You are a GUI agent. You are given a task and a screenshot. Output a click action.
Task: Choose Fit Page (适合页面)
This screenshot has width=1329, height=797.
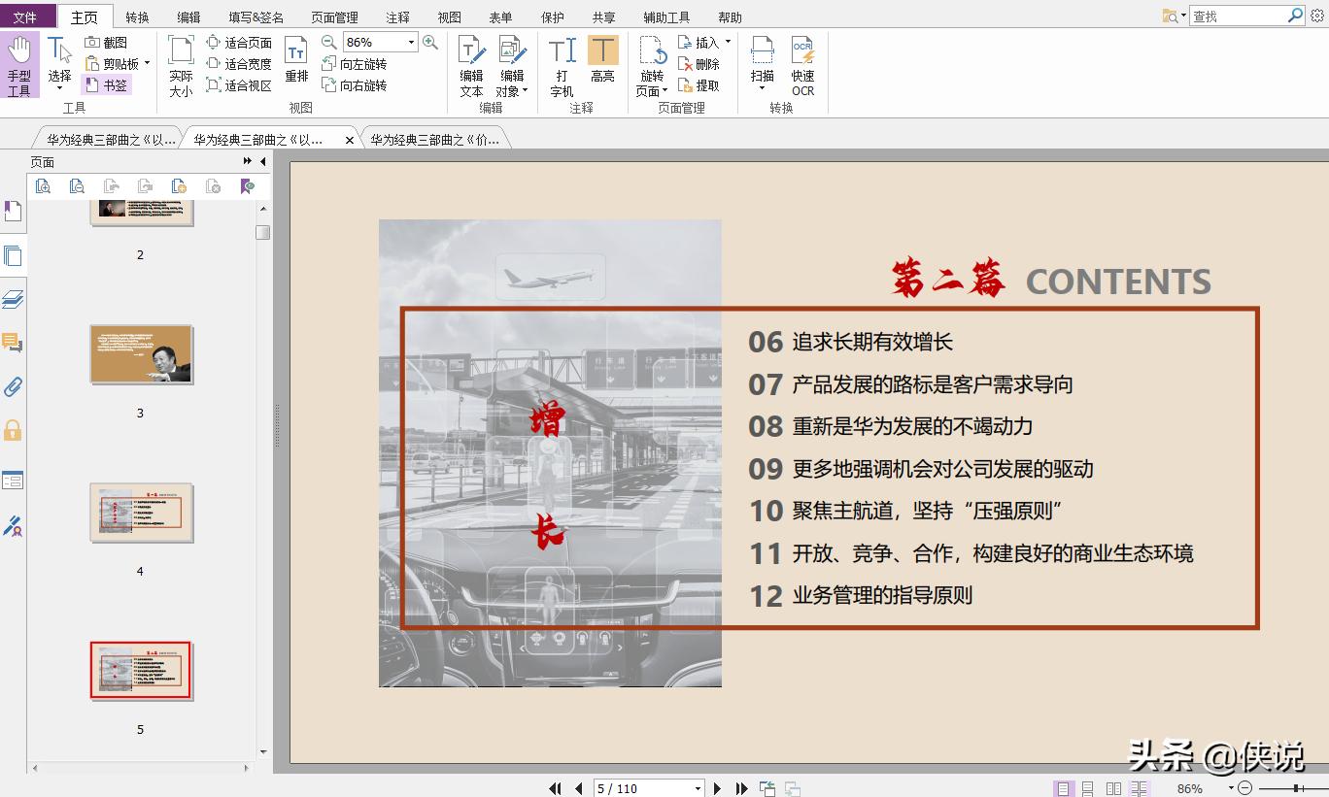(239, 43)
